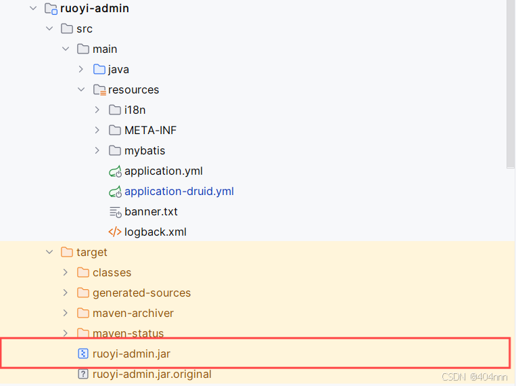Image resolution: width=516 pixels, height=386 pixels.
Task: Select the ruoyi-admin.jar.original file
Action: click(152, 374)
